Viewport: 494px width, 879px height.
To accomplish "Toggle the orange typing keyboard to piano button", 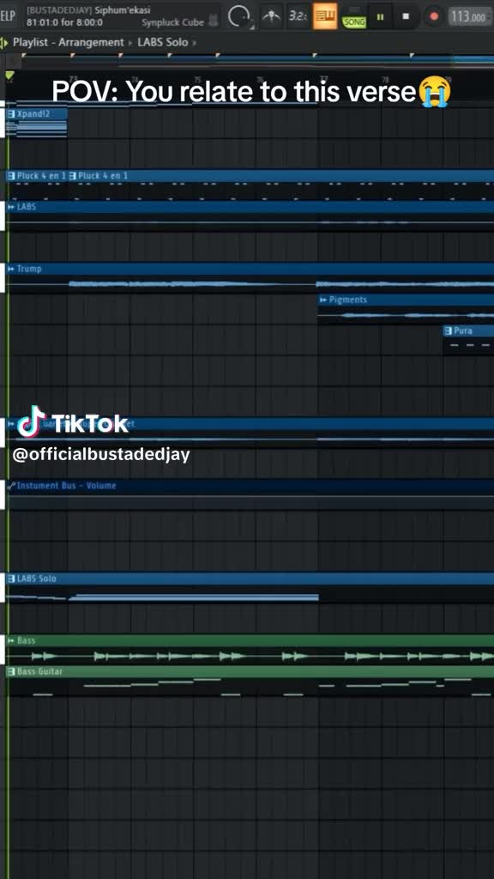I will point(325,16).
